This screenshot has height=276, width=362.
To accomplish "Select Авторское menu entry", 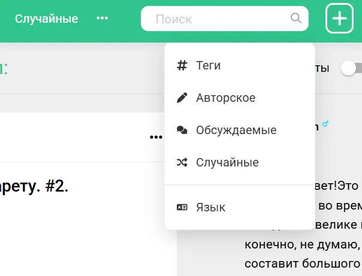I will tap(240, 98).
